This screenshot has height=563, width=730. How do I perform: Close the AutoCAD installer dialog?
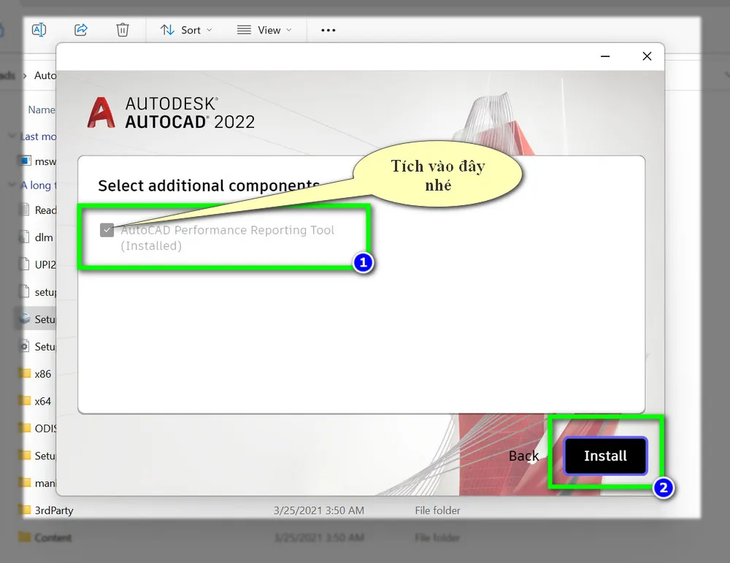point(647,56)
